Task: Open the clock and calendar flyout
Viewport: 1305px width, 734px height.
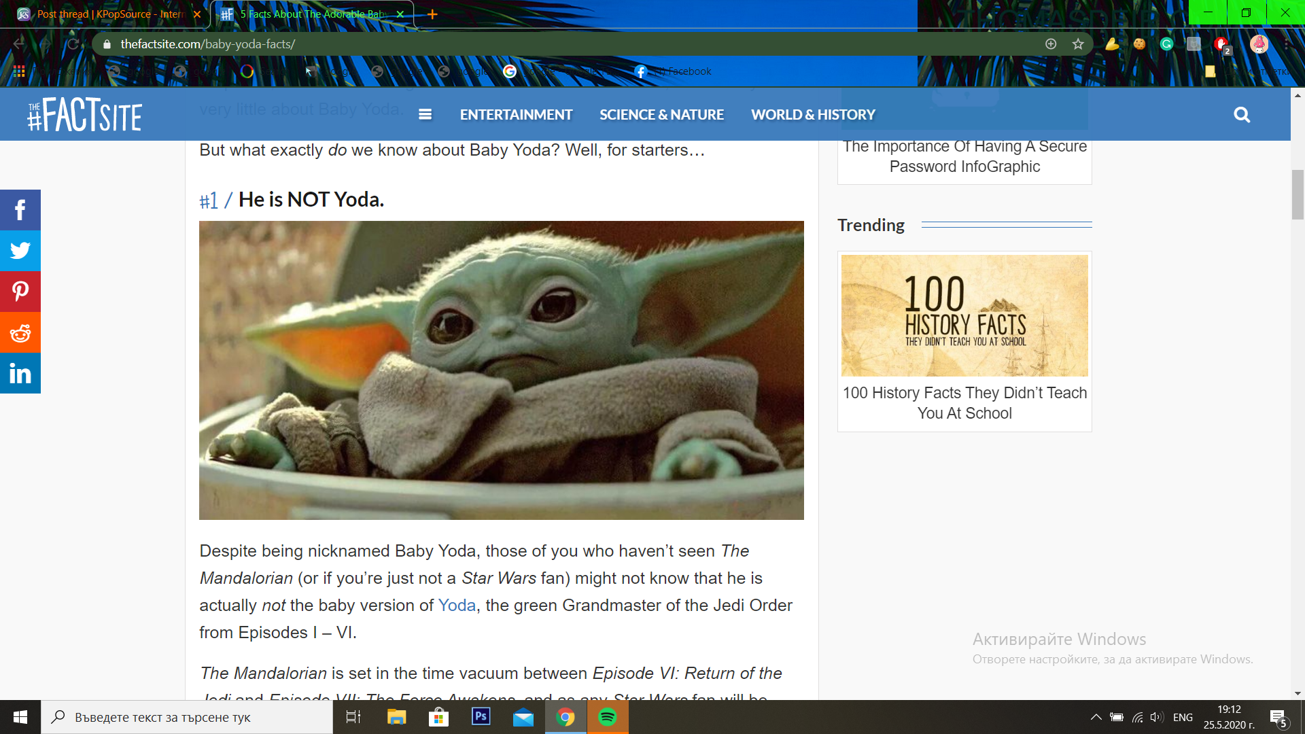Action: (1229, 717)
